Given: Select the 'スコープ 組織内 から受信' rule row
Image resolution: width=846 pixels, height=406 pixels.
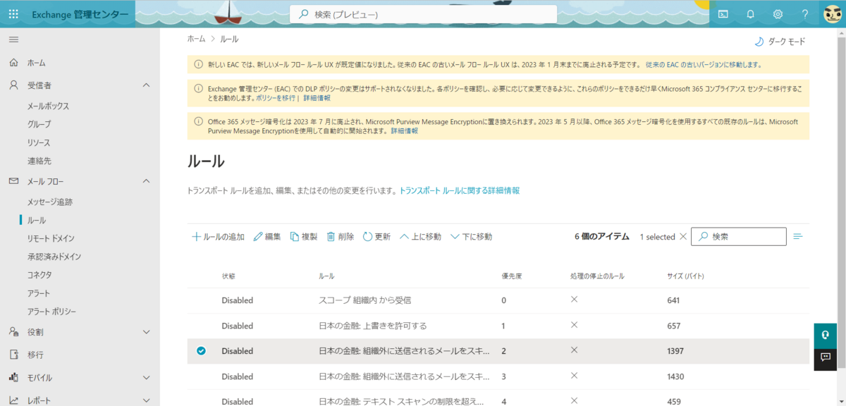Looking at the screenshot, I should coord(498,300).
